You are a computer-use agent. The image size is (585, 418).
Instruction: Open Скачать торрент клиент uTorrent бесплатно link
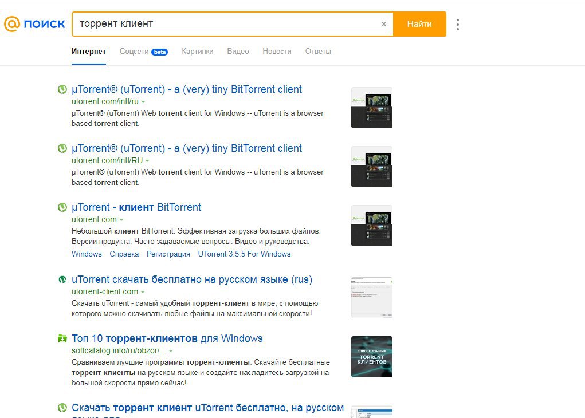tap(207, 408)
